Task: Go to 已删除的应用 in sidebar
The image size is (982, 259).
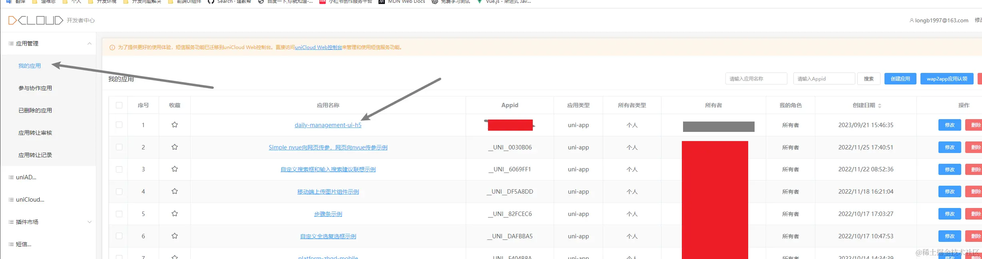Action: point(35,110)
